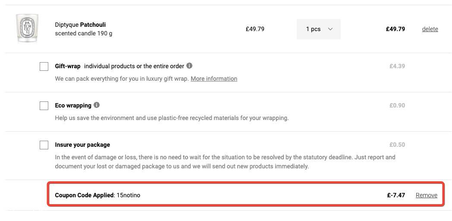
Task: Click the Coupon Code Applied text
Action: coord(85,196)
